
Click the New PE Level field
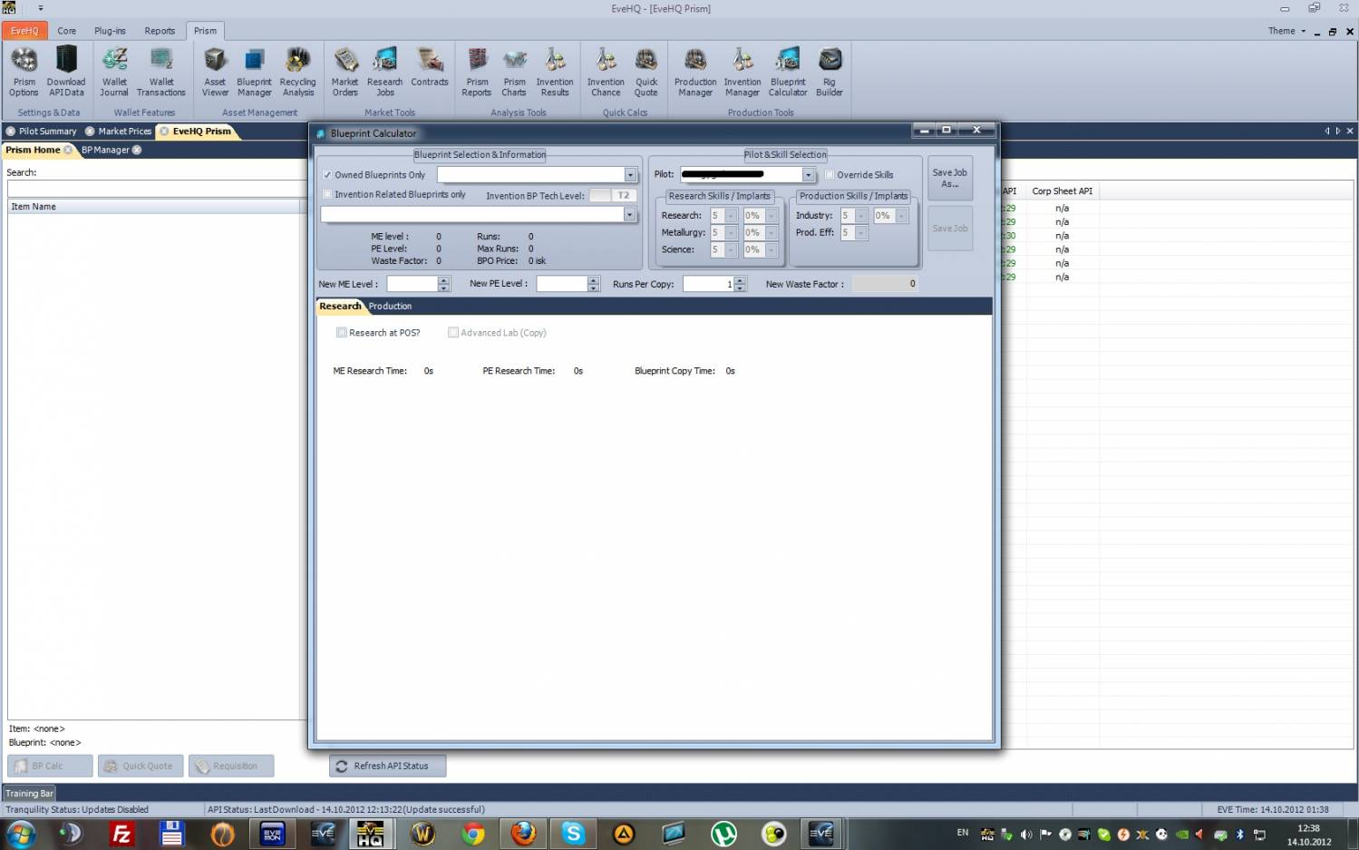coord(562,284)
